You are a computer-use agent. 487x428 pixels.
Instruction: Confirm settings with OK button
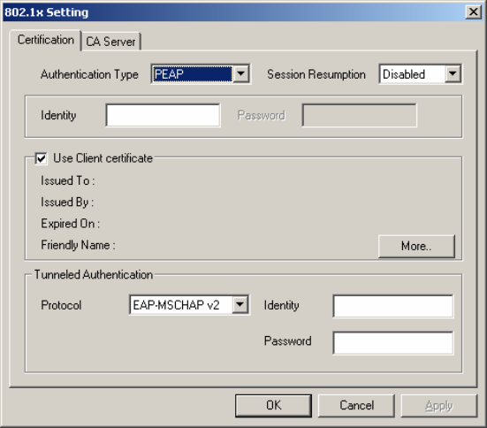click(273, 406)
